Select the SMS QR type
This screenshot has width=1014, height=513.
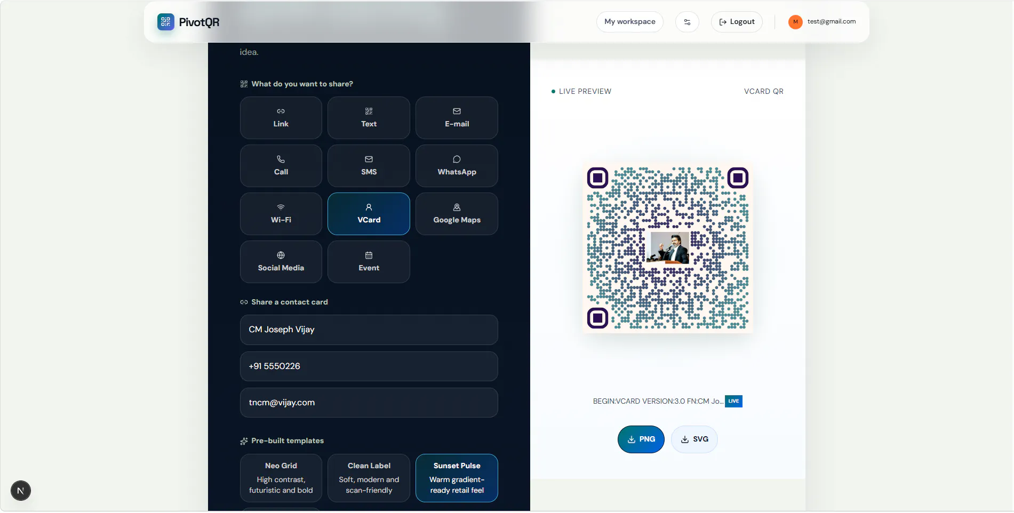[x=369, y=166]
